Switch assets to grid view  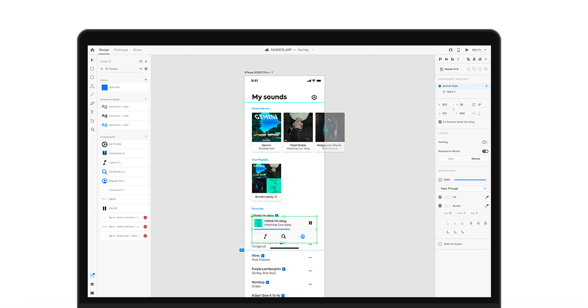[146, 69]
